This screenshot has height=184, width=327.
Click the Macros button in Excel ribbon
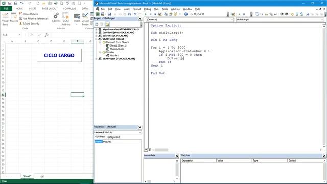14,18
